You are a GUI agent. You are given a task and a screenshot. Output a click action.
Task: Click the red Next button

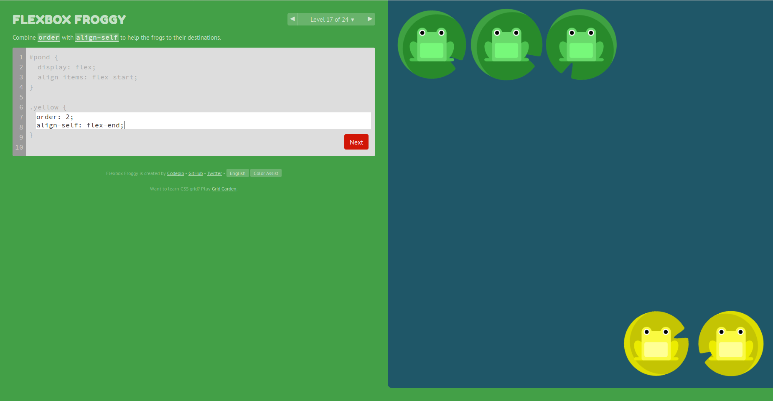point(356,142)
